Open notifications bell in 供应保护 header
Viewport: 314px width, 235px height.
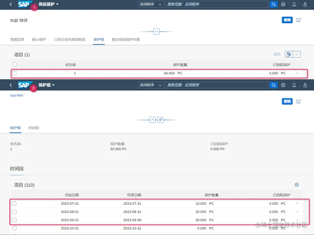pos(294,4)
